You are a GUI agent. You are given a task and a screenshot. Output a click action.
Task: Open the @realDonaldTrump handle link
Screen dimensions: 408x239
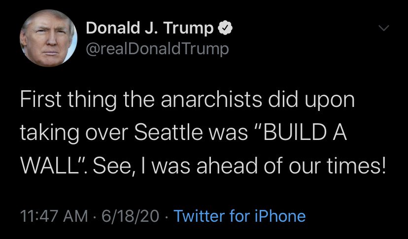coord(158,49)
